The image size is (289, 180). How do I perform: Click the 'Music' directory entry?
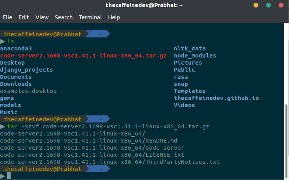click(9, 112)
